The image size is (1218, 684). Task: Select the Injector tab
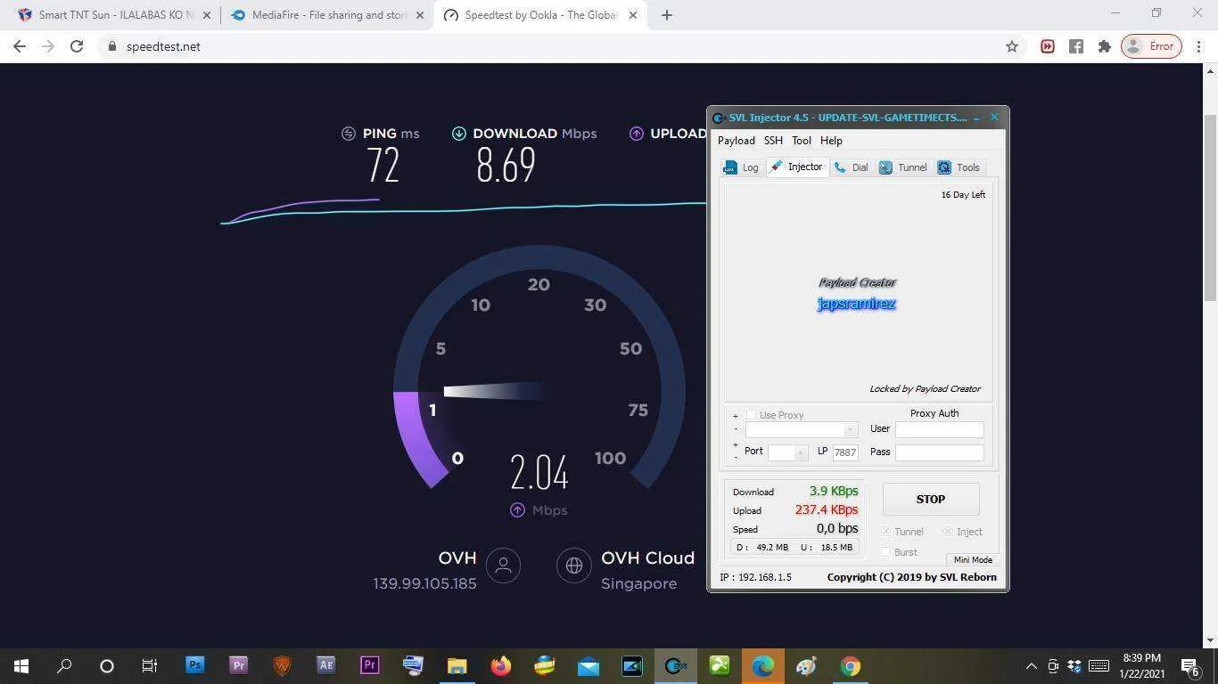coord(796,167)
